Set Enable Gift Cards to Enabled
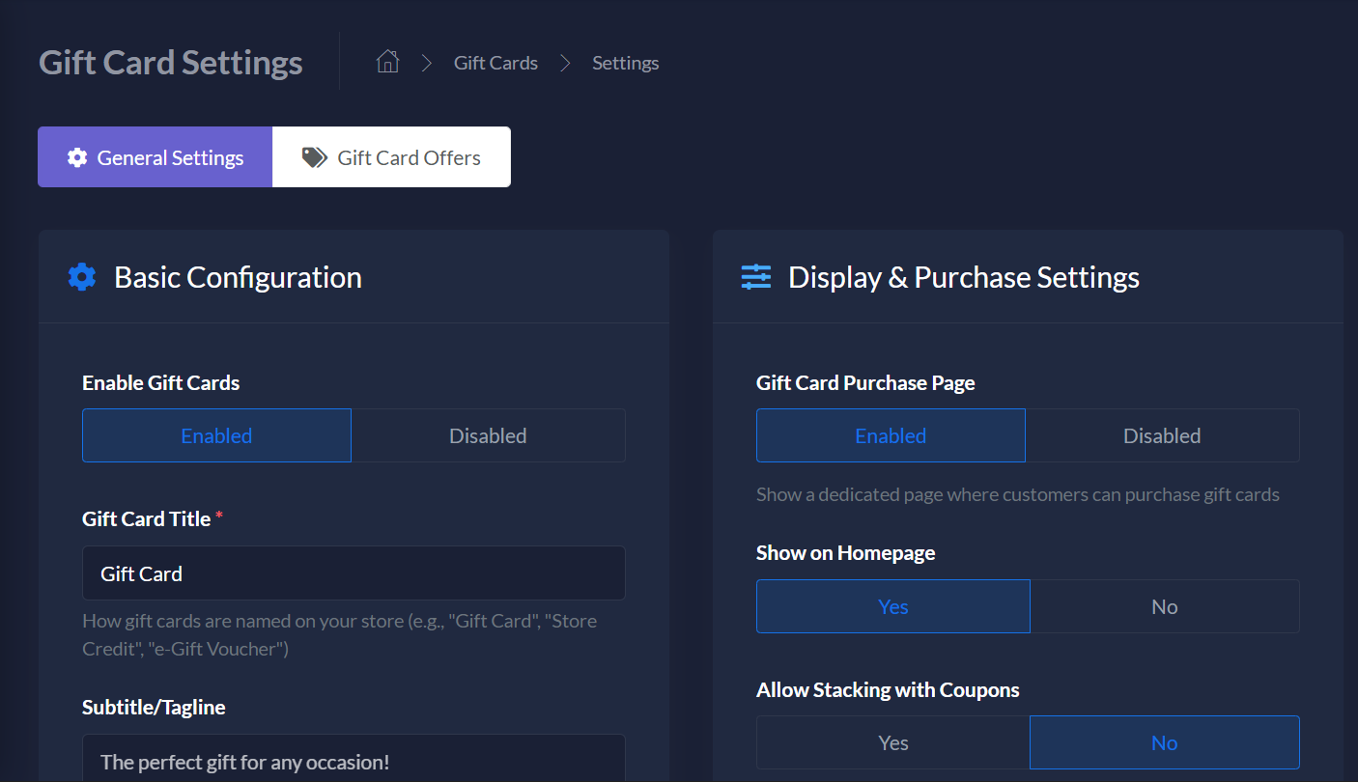 [x=216, y=435]
